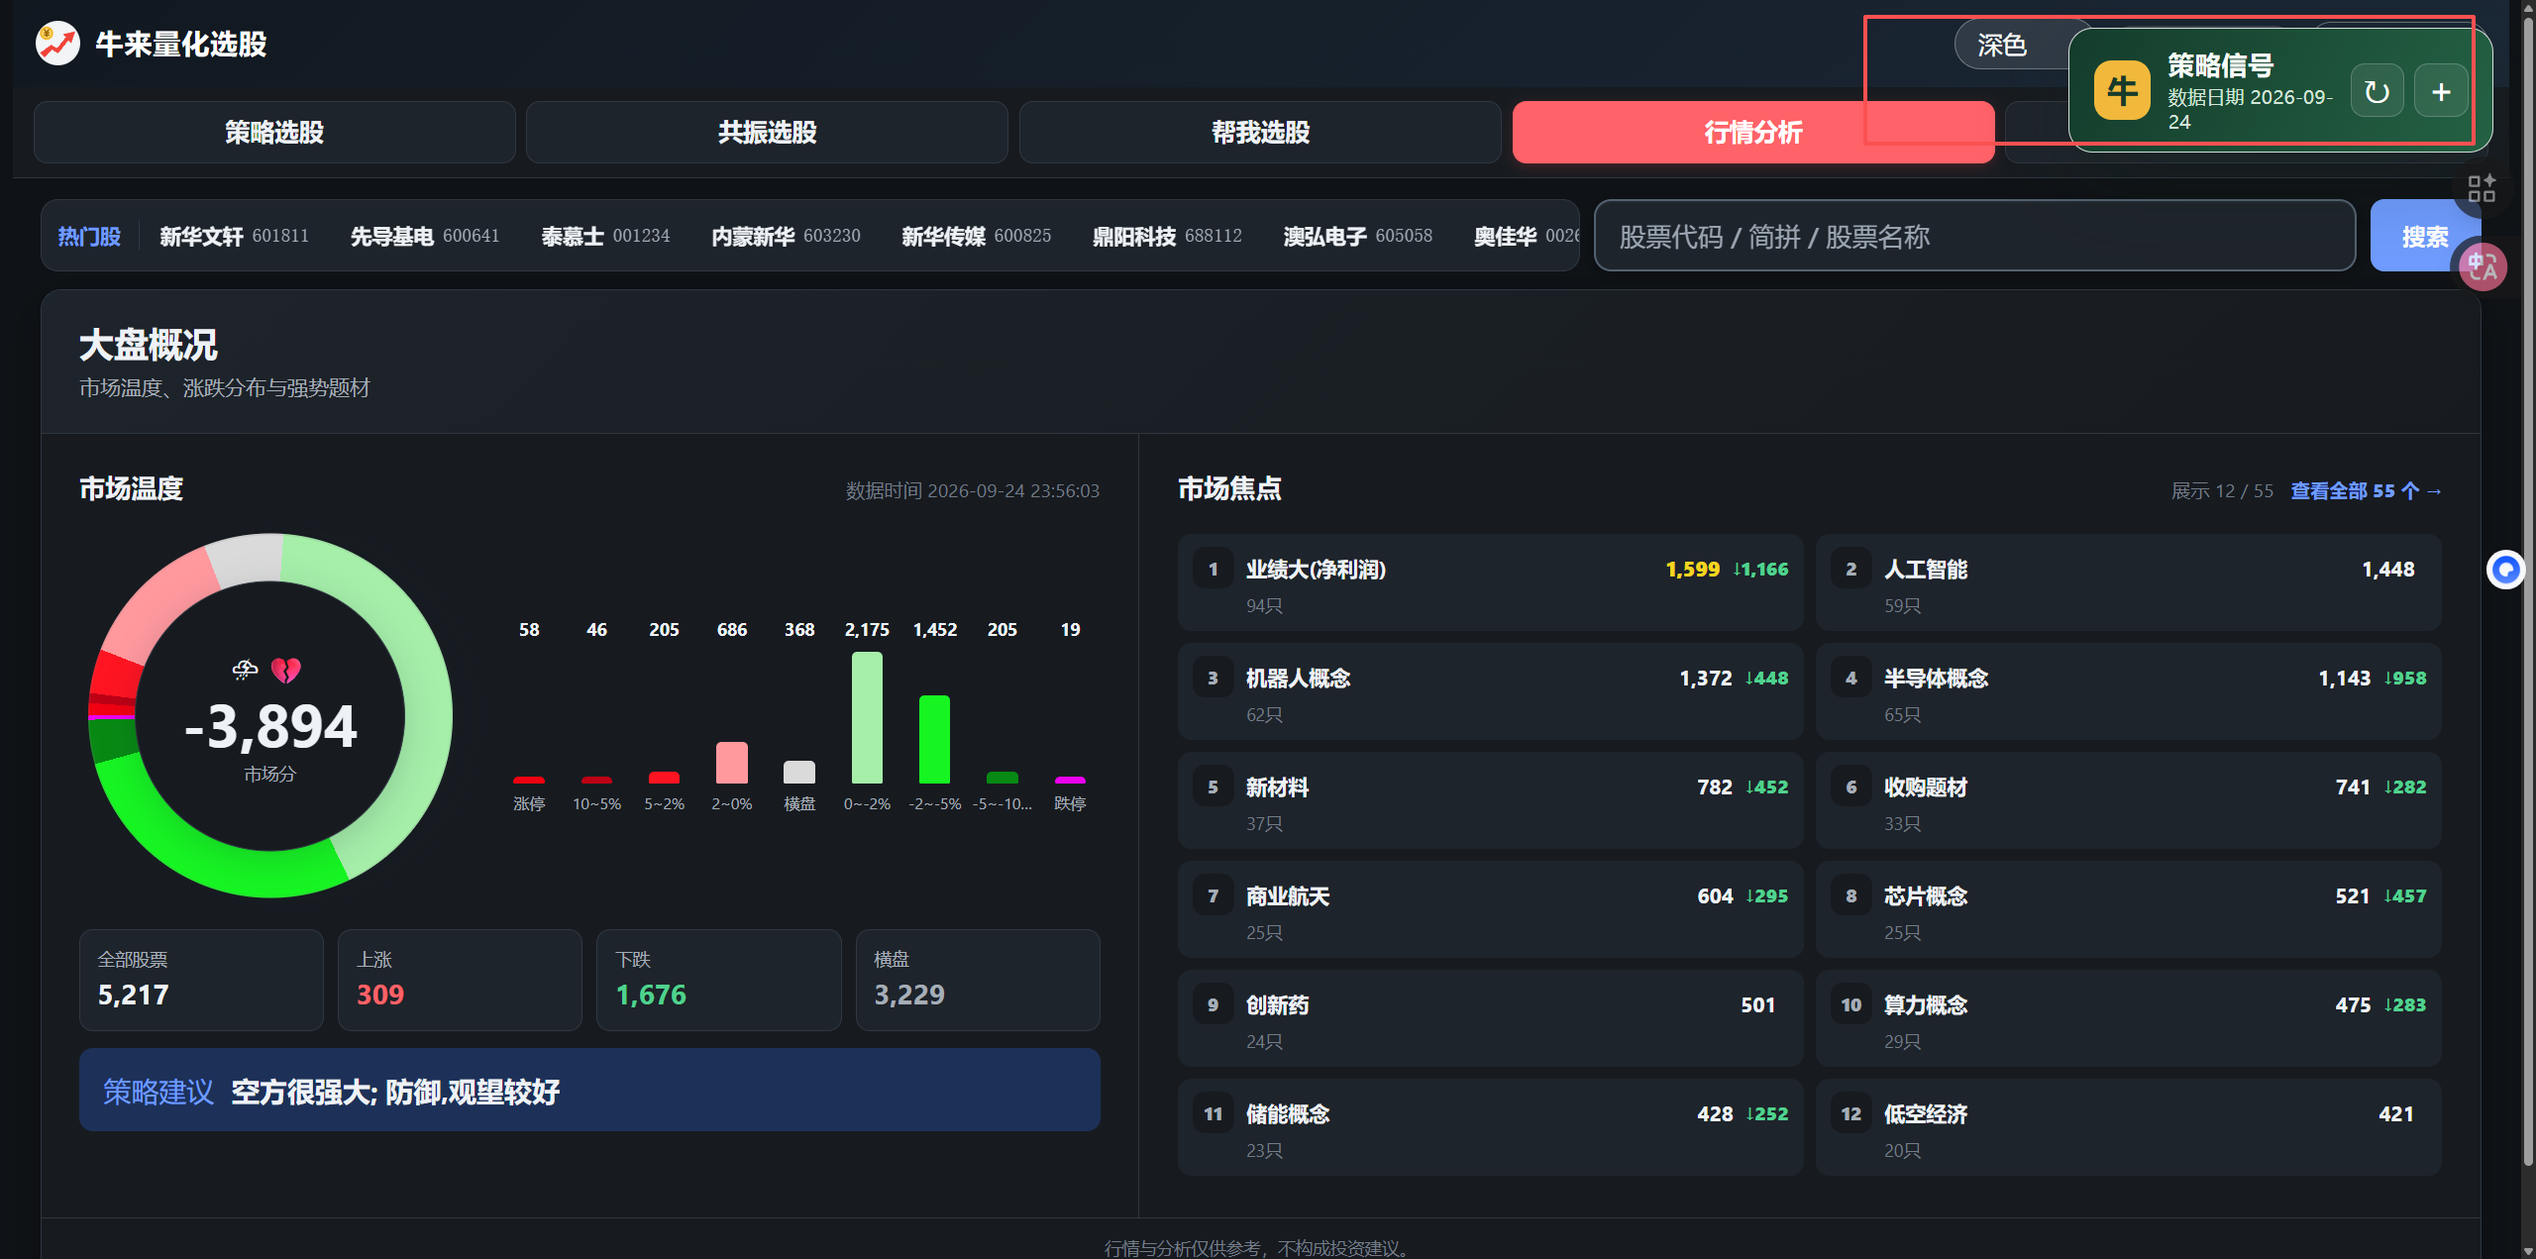Open hot stock 泰慕士 001234
2536x1259 pixels.
pyautogui.click(x=605, y=236)
